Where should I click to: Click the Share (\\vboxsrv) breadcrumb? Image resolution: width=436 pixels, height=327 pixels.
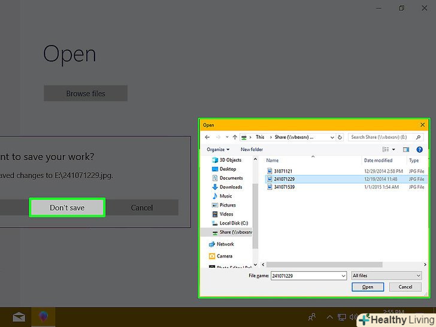[294, 137]
